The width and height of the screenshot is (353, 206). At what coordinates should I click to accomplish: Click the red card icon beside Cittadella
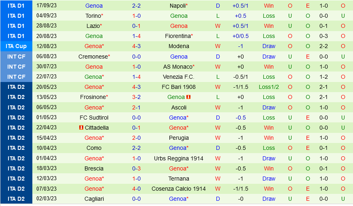(81, 128)
